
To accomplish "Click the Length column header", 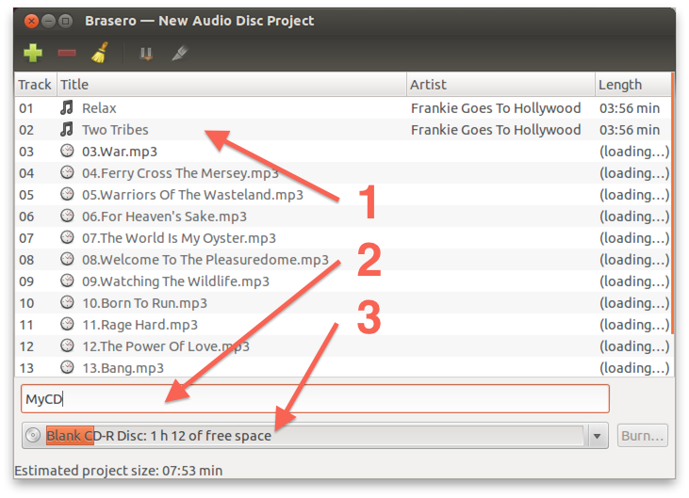I will coord(632,85).
